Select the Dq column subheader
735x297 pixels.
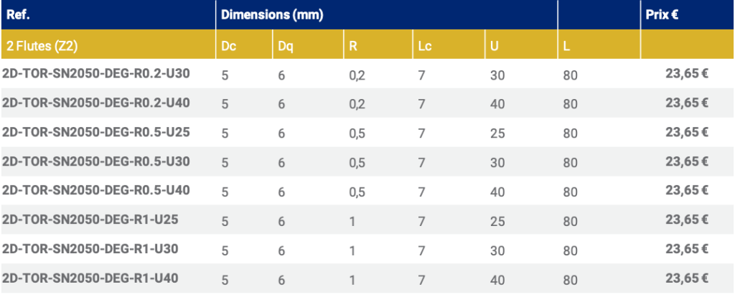coord(285,47)
